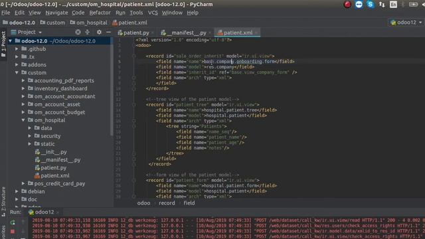Screen dimensions: 425x239
Task: Click the battery icon in system tray
Action: (x=413, y=5)
